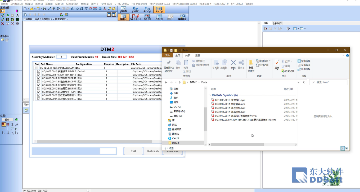Uncheck the 8Q3.007.001A 抽屉横梁 row checkbox
The width and height of the screenshot is (360, 192).
[39, 71]
